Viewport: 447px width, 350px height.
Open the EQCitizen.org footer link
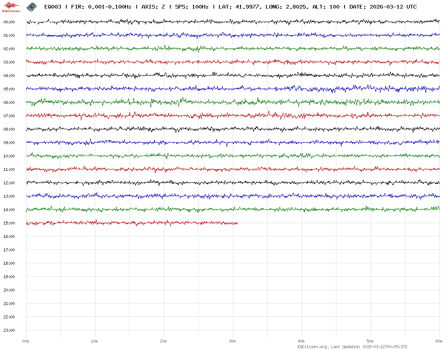(313, 347)
